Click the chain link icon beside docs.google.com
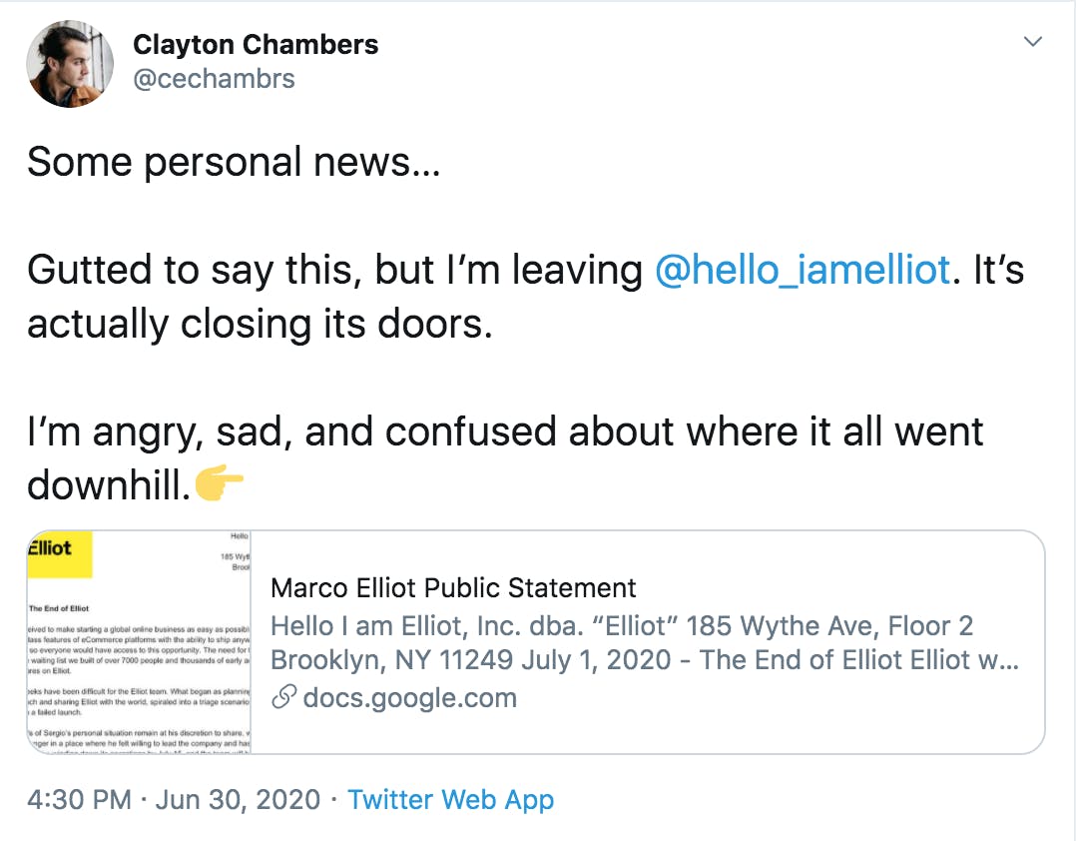This screenshot has height=841, width=1076. 284,698
